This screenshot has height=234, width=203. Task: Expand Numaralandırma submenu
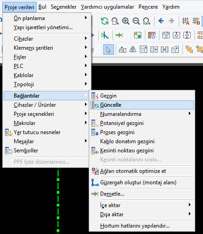coord(142,114)
